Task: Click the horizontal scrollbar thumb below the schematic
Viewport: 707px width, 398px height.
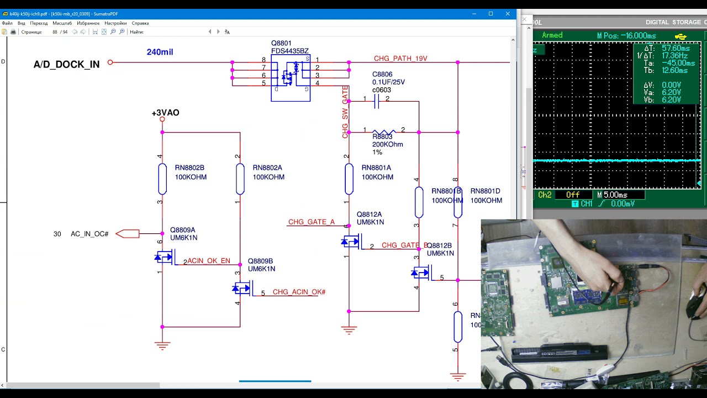Action: coord(81,385)
